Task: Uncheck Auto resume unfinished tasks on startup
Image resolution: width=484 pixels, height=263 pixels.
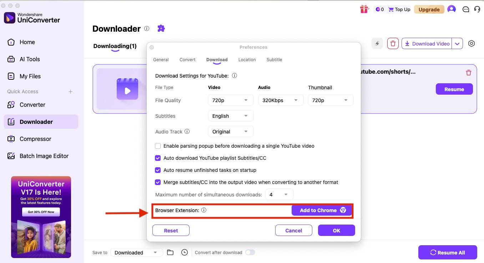Action: [x=158, y=170]
